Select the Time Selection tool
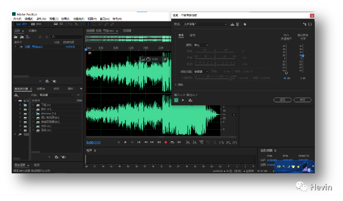Viewport: 343px width, 201px height. click(x=88, y=24)
